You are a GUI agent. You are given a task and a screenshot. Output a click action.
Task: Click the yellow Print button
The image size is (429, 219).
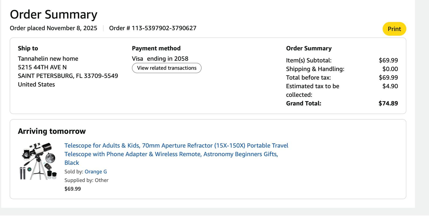click(x=394, y=29)
